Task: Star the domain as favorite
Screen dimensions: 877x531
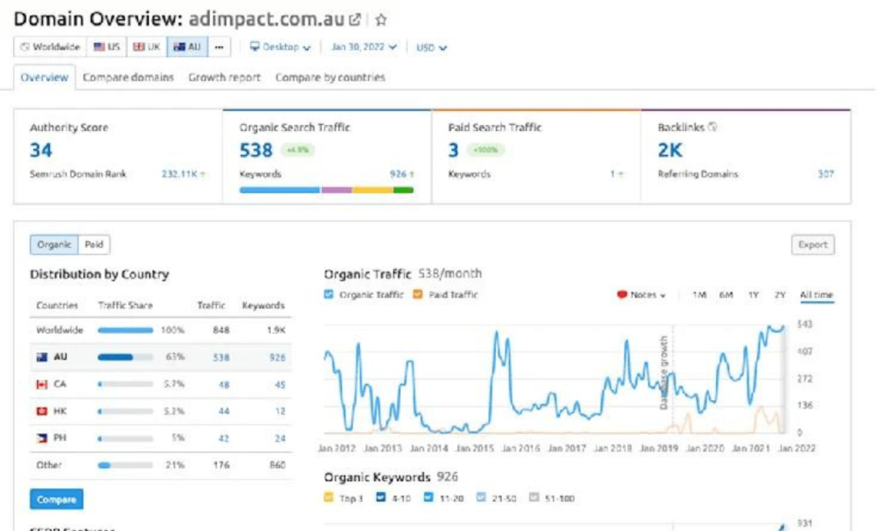Action: pyautogui.click(x=381, y=19)
